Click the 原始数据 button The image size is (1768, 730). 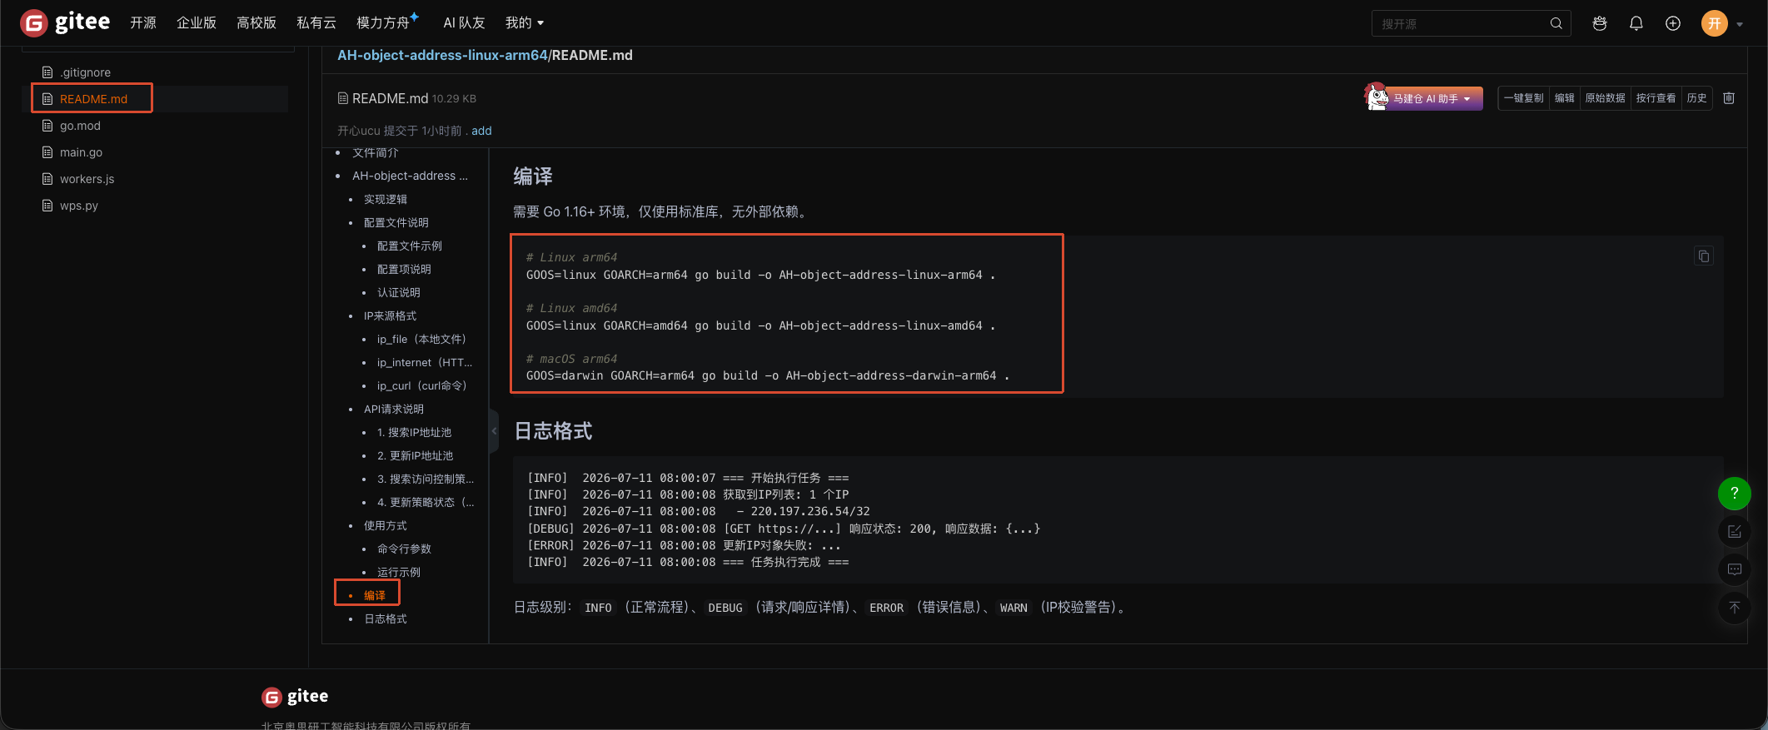click(1605, 98)
